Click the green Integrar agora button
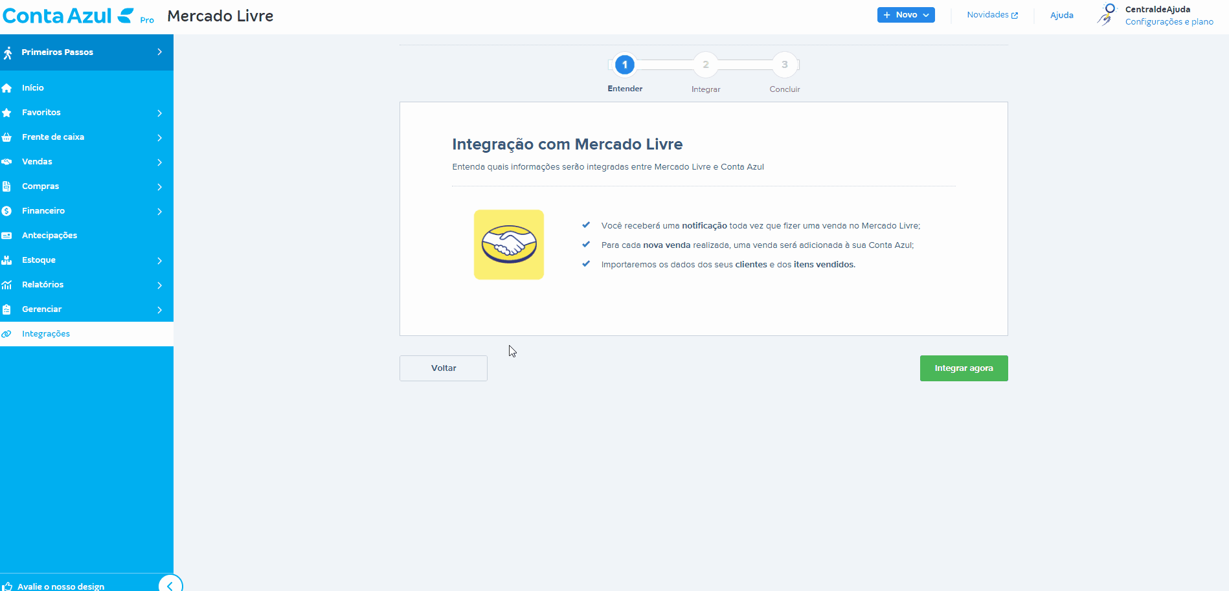The image size is (1229, 591). [964, 368]
